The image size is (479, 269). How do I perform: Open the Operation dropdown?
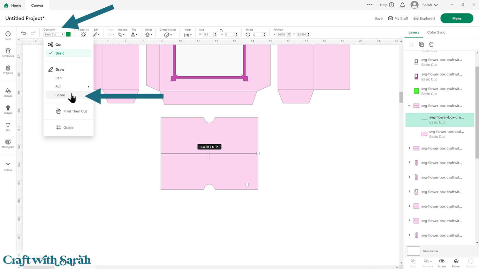pyautogui.click(x=54, y=35)
